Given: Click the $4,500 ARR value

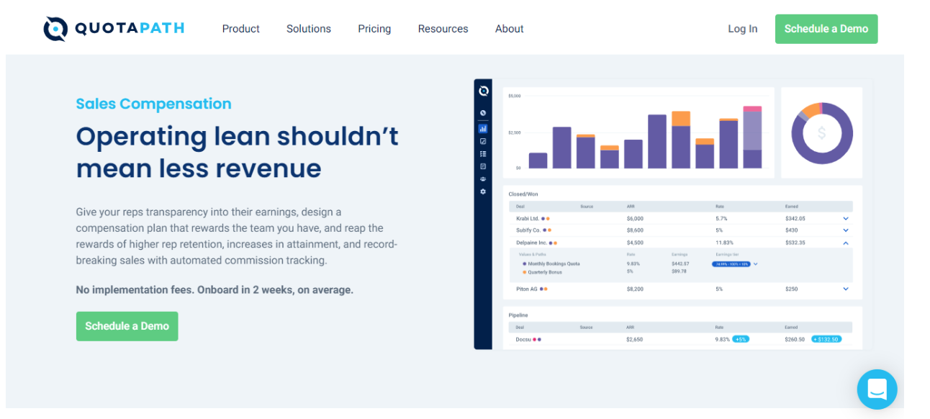Looking at the screenshot, I should [635, 243].
